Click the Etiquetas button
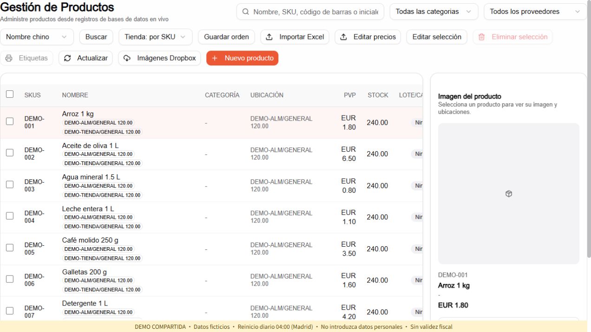This screenshot has width=591, height=332. pyautogui.click(x=26, y=58)
